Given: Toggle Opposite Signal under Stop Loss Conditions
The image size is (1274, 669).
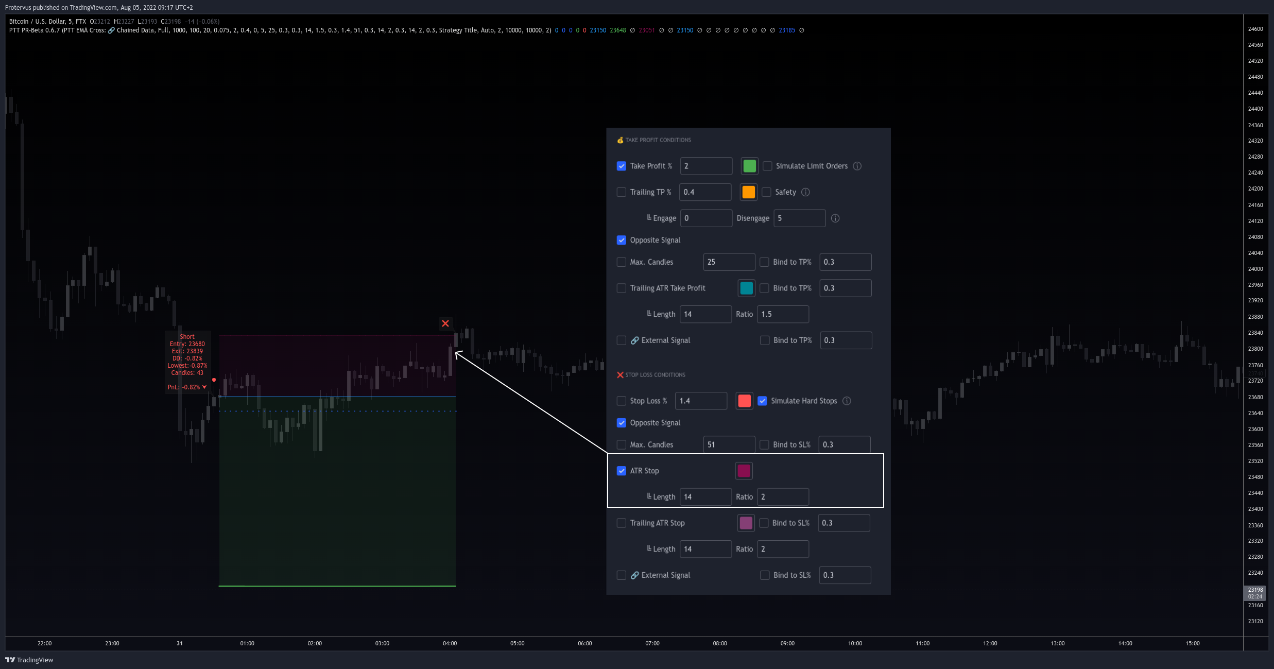Looking at the screenshot, I should coord(622,423).
